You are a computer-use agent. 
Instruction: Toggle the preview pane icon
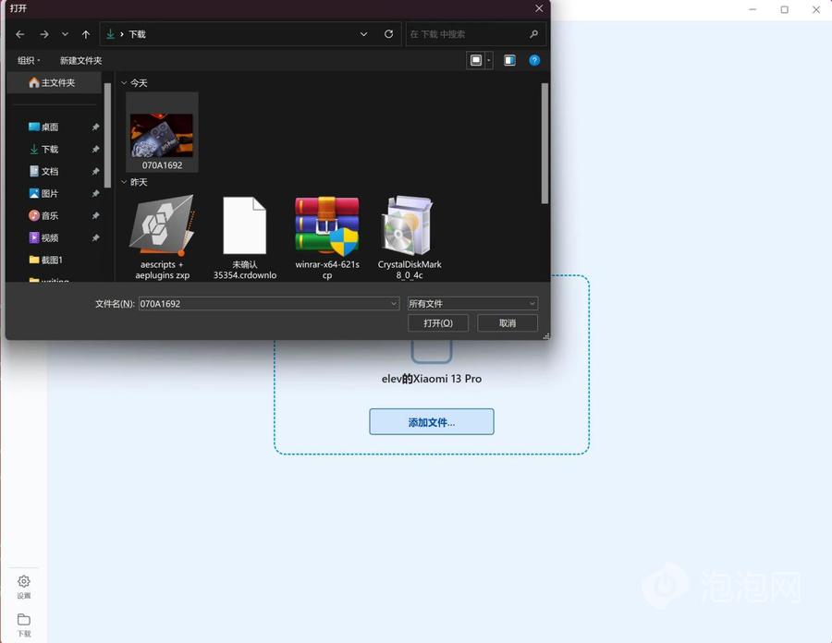(x=509, y=60)
